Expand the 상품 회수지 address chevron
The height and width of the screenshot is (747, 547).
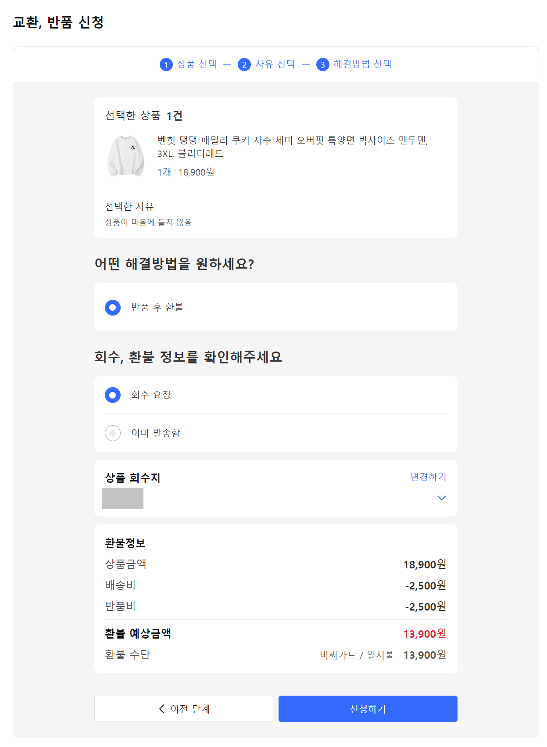441,498
